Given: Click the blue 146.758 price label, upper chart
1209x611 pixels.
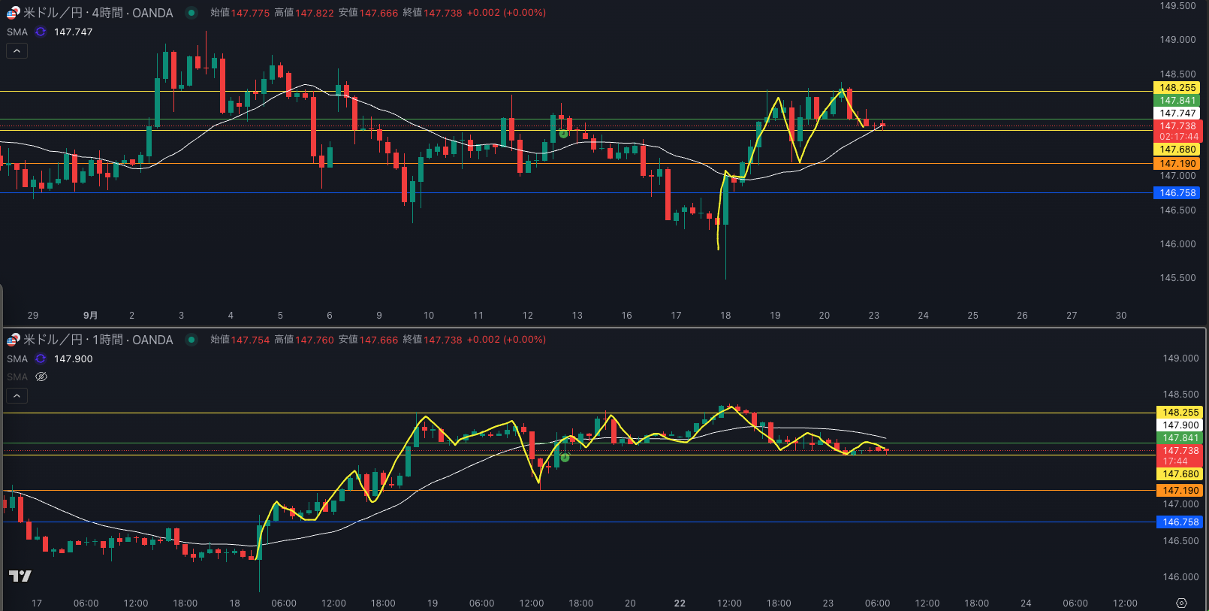Looking at the screenshot, I should tap(1177, 193).
